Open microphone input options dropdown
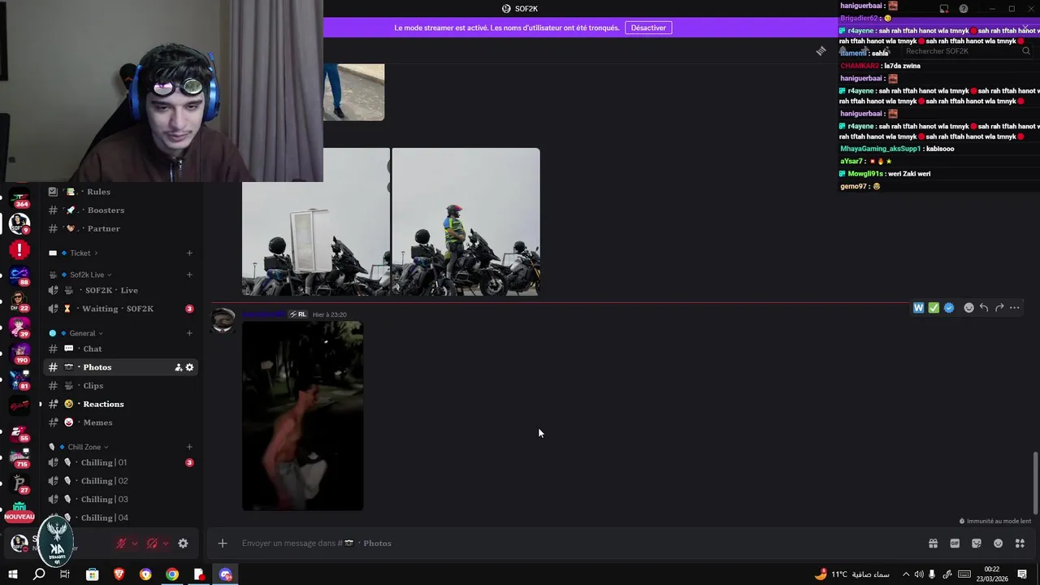Screen dimensions: 1040x585 (135, 544)
